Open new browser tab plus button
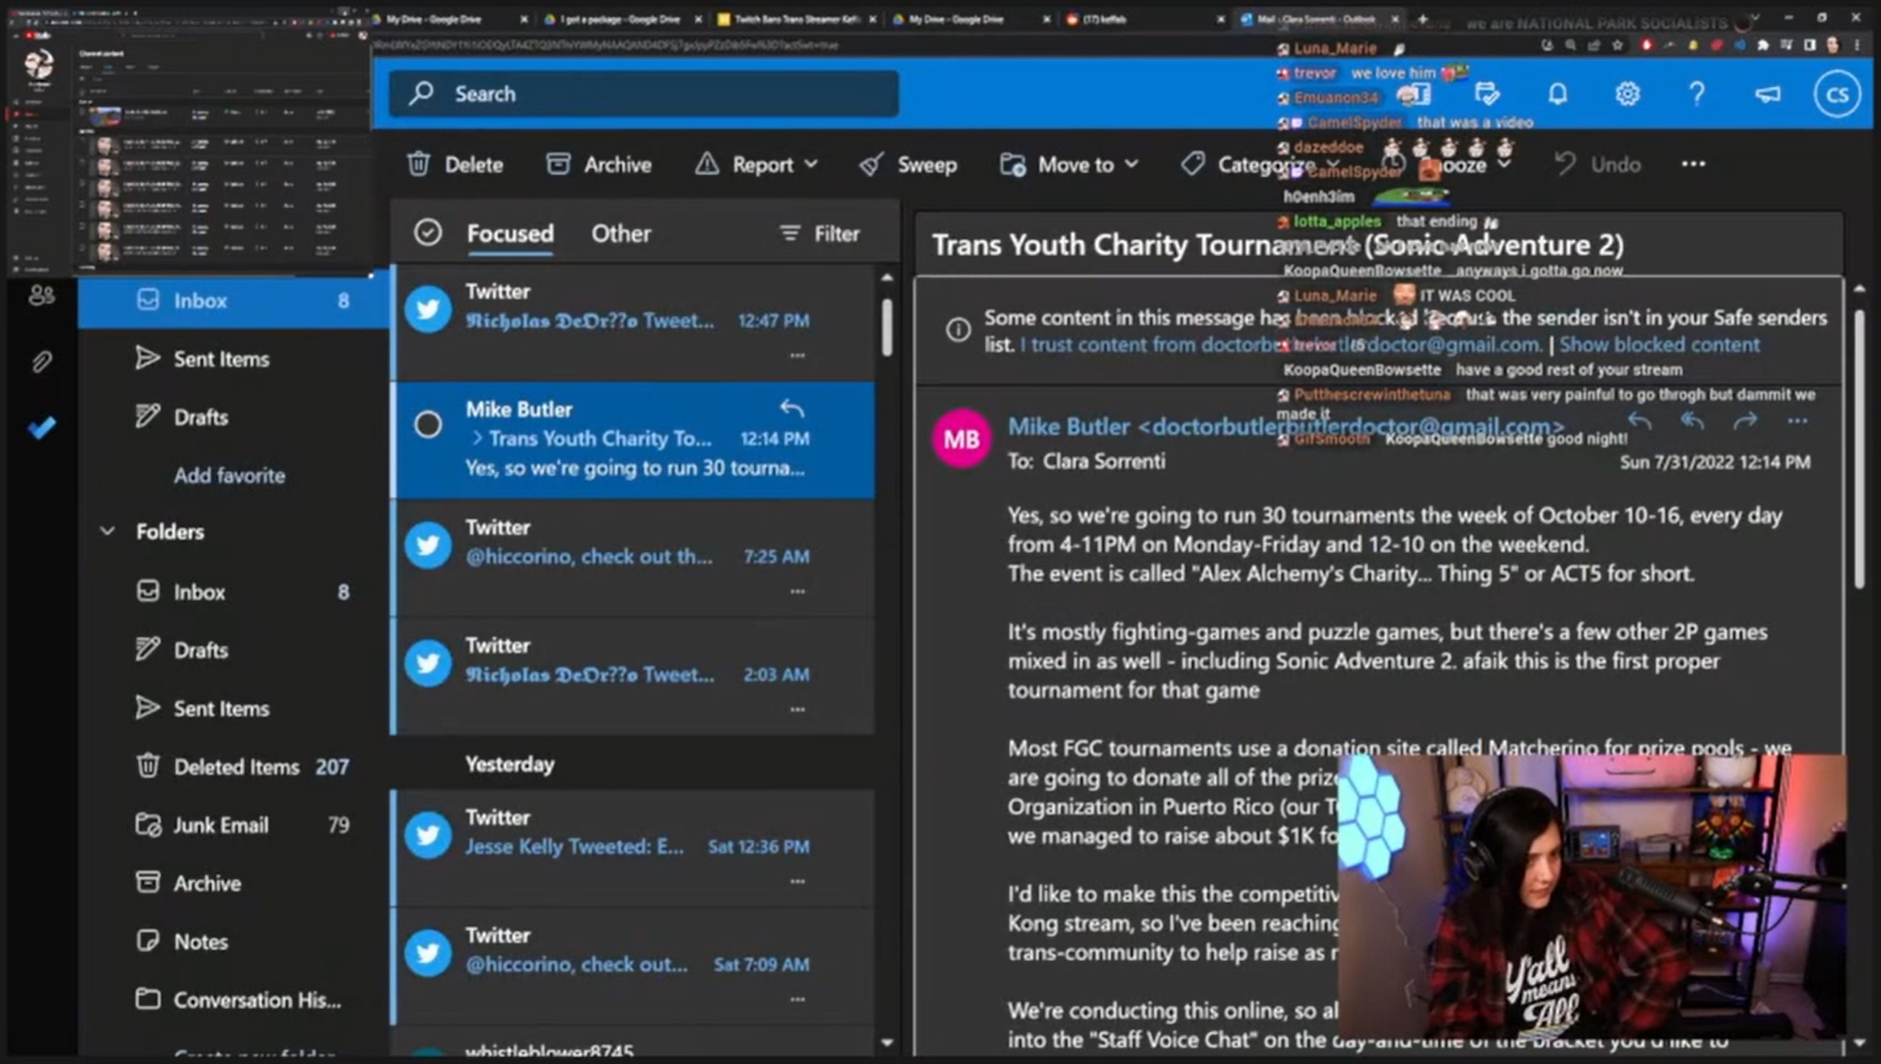The width and height of the screenshot is (1881, 1064). click(x=1422, y=18)
